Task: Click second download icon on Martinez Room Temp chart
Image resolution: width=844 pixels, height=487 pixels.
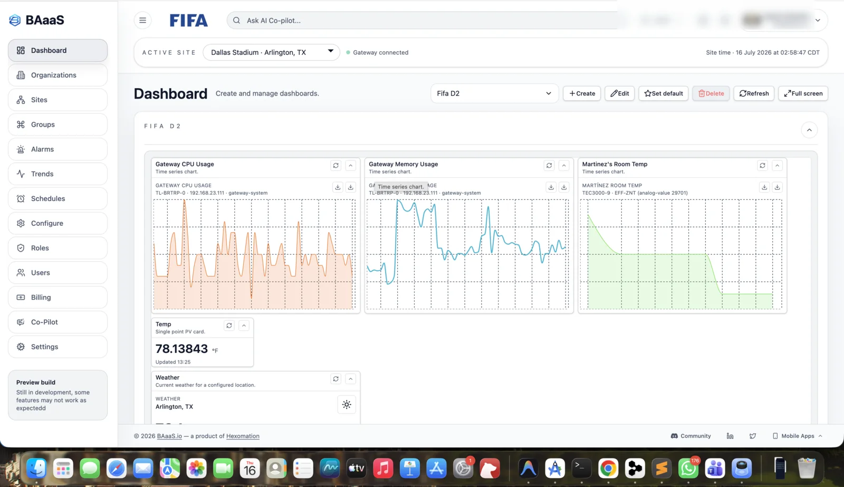Action: pos(777,187)
